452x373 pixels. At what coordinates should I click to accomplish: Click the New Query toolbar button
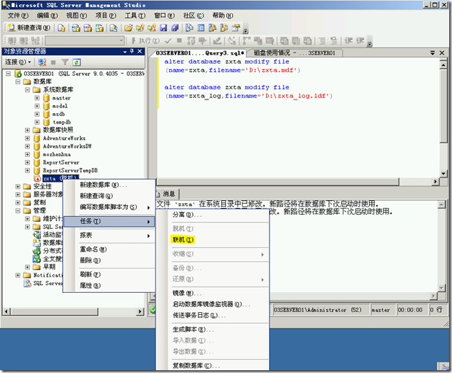click(x=29, y=28)
